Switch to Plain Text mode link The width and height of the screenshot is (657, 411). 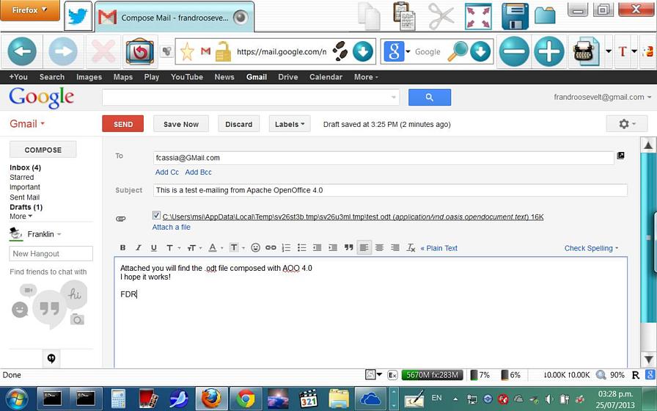[x=438, y=248]
